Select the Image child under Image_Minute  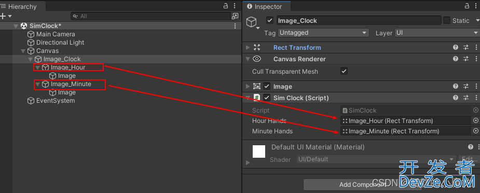click(67, 92)
